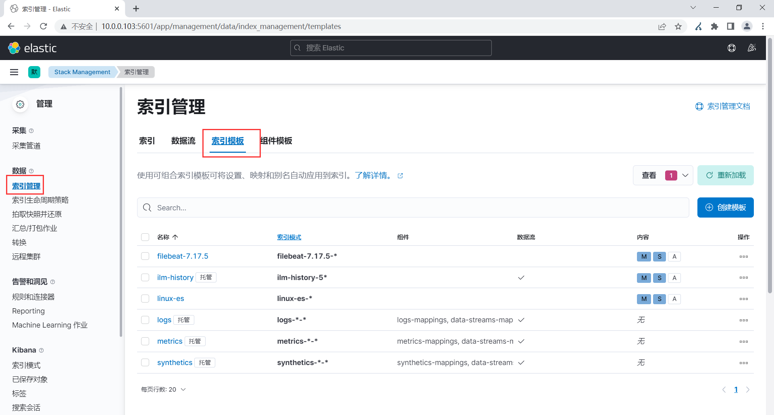Open actions menu for metrics row
This screenshot has width=774, height=415.
(x=744, y=342)
